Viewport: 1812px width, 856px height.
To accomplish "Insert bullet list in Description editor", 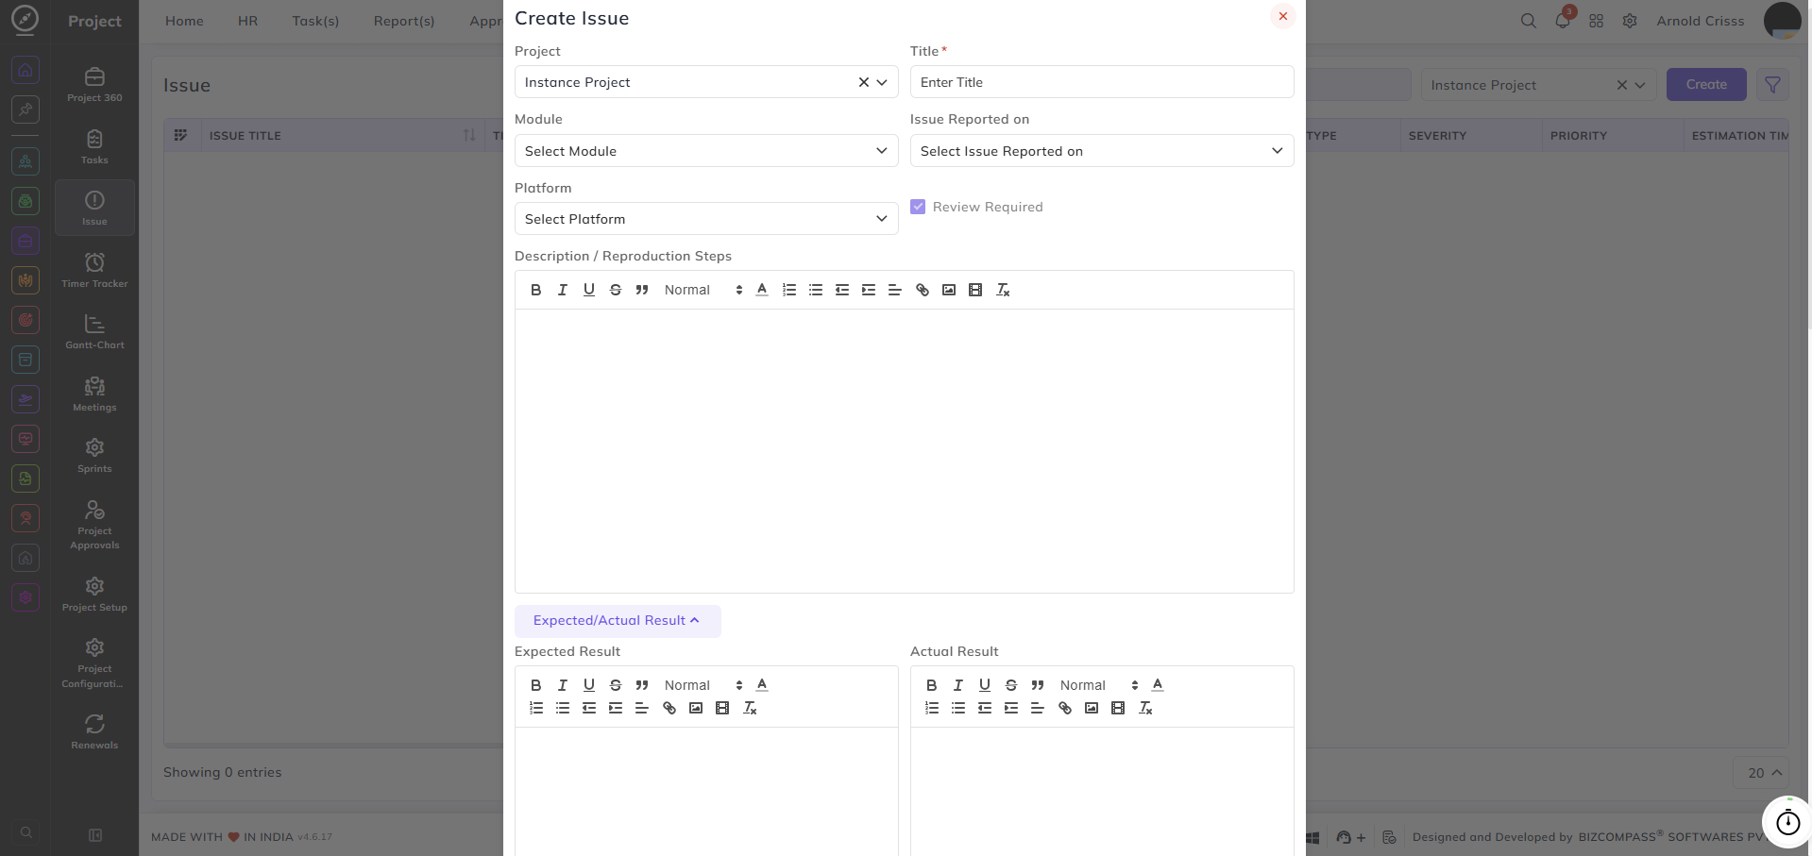I will click(x=816, y=290).
